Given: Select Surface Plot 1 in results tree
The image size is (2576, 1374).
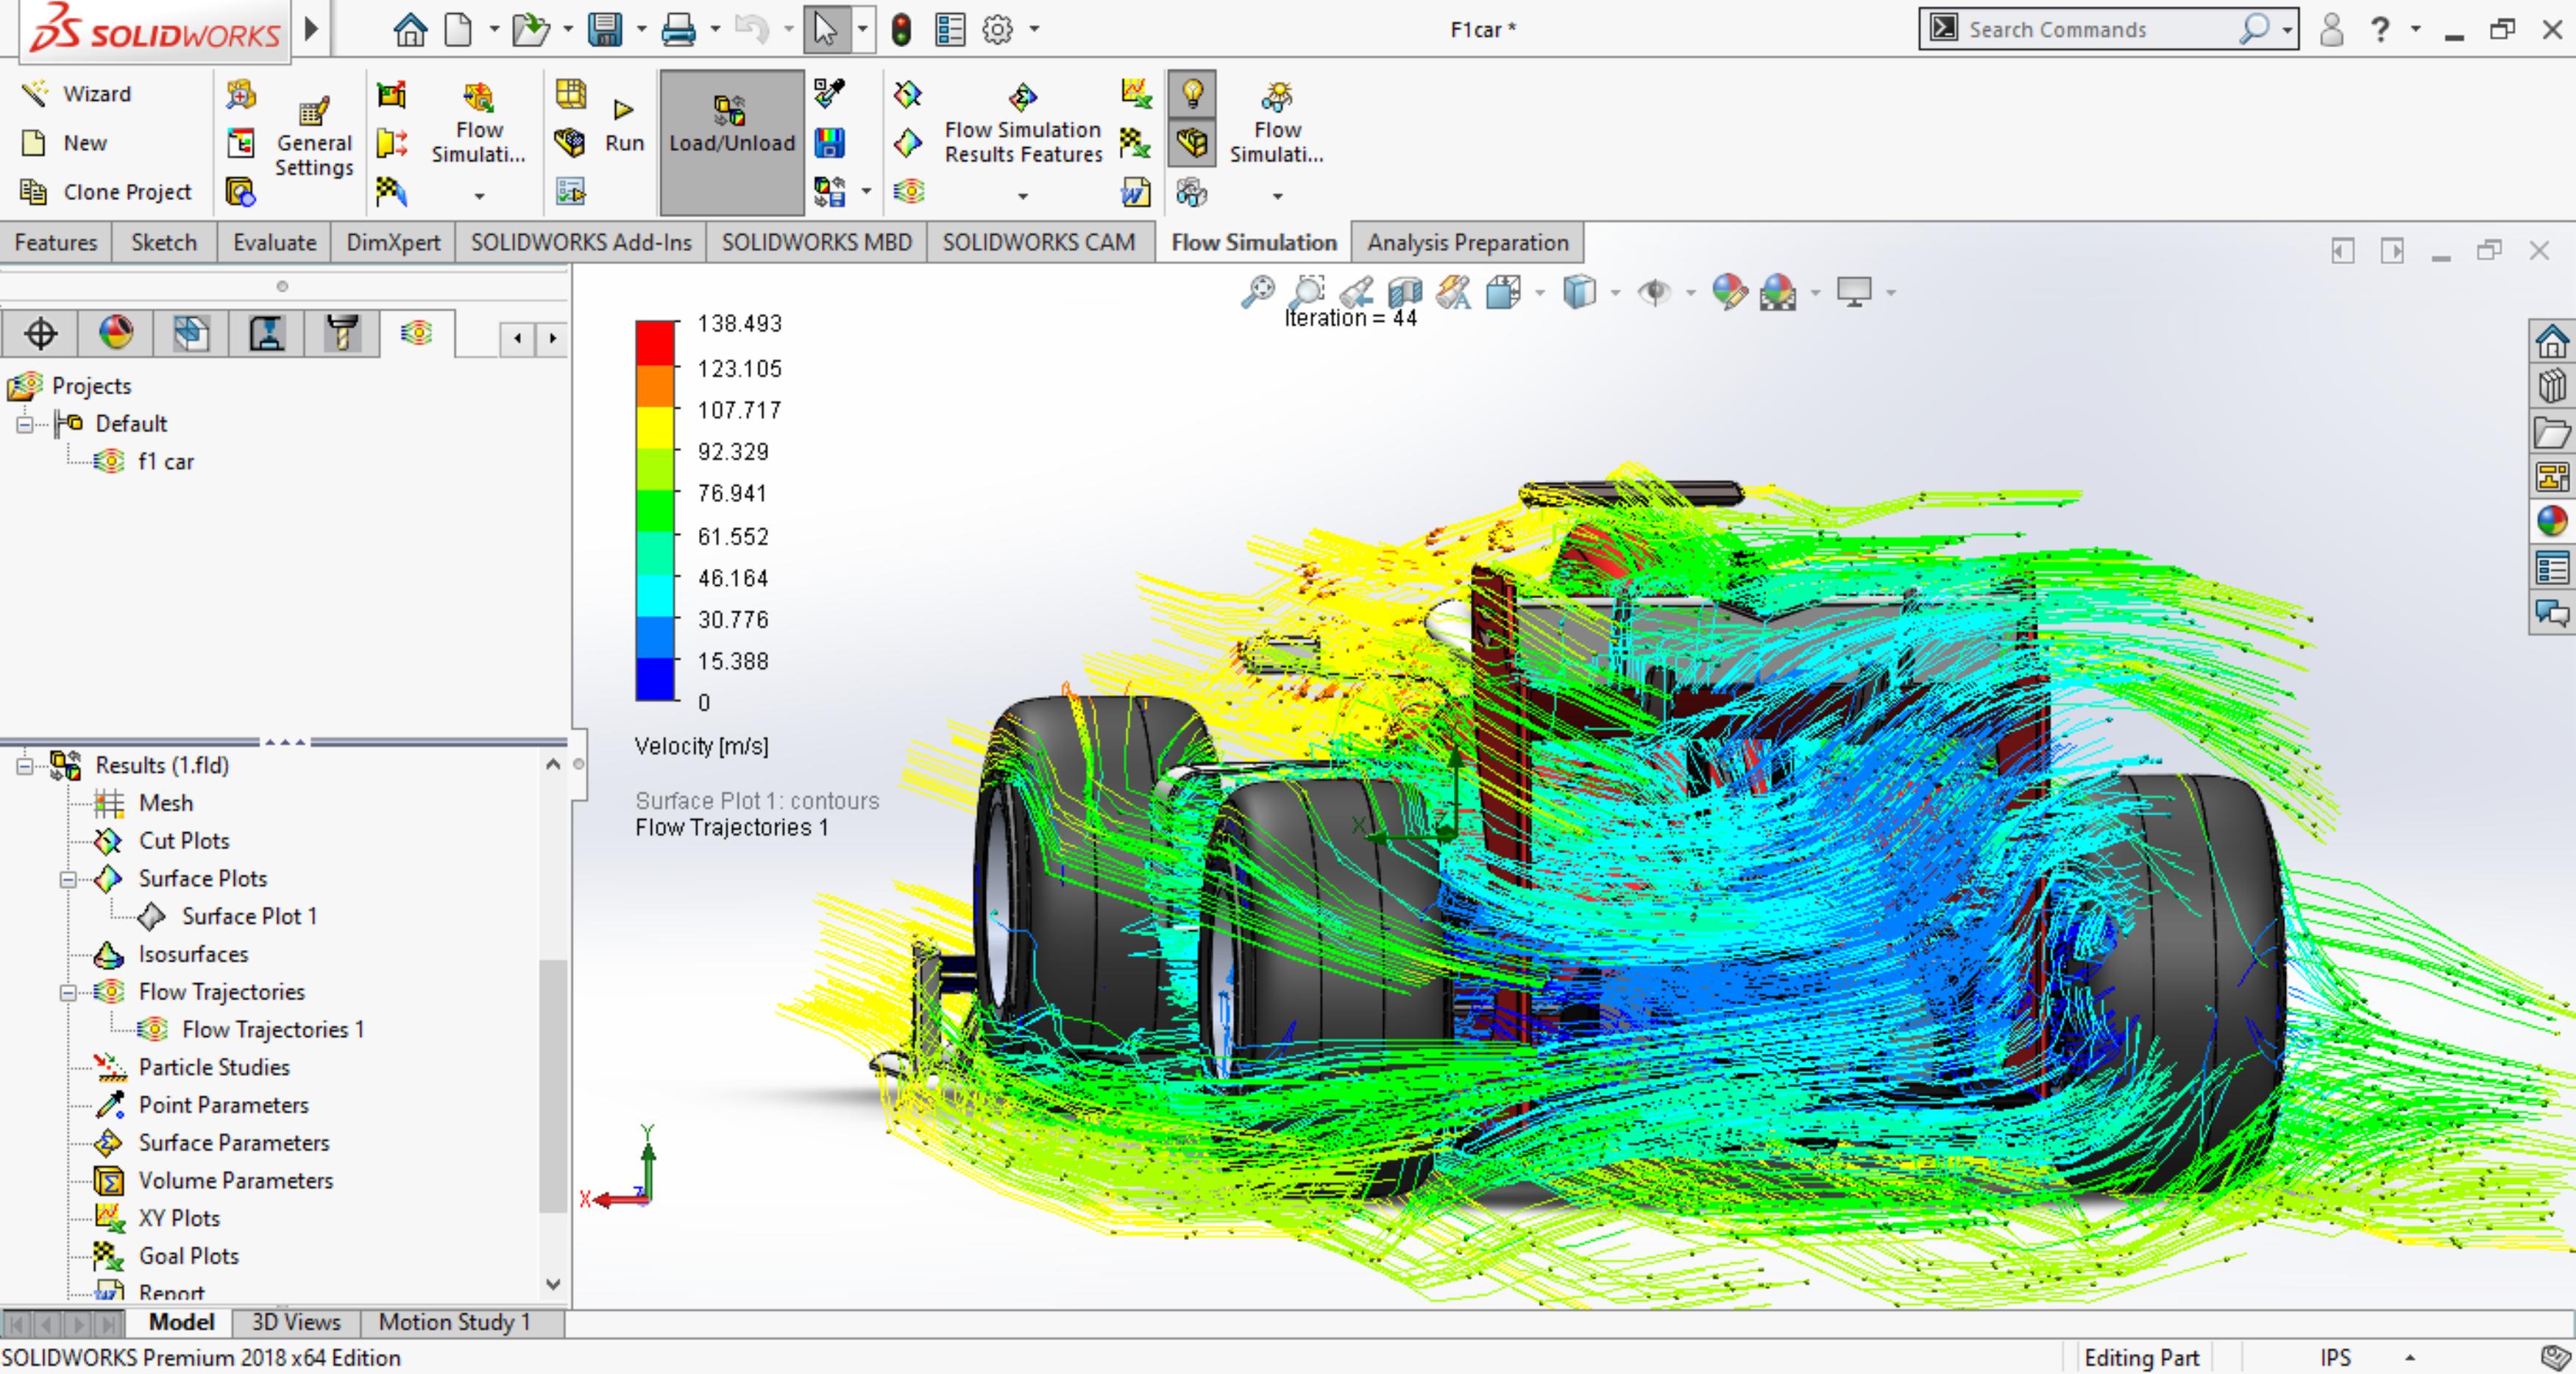Looking at the screenshot, I should [249, 916].
